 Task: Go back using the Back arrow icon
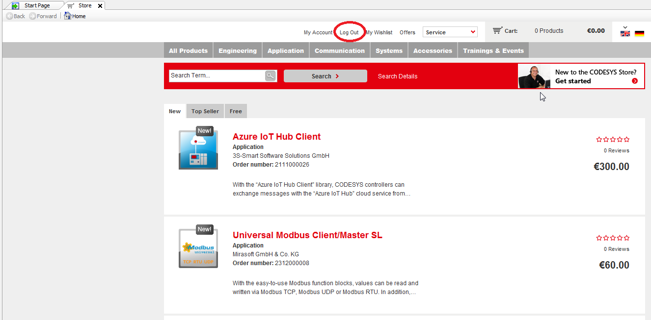click(x=9, y=16)
